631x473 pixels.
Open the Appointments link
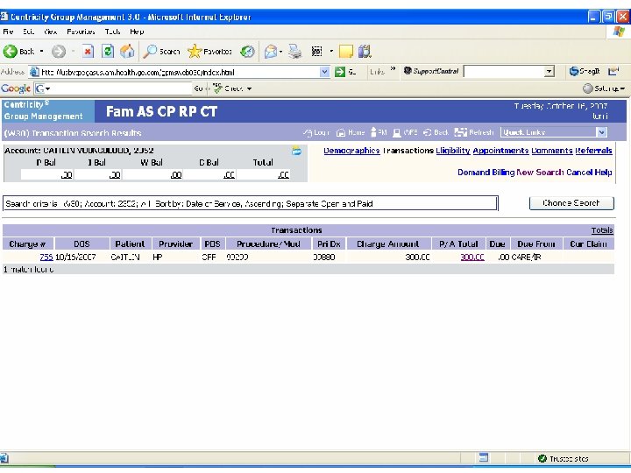point(500,151)
